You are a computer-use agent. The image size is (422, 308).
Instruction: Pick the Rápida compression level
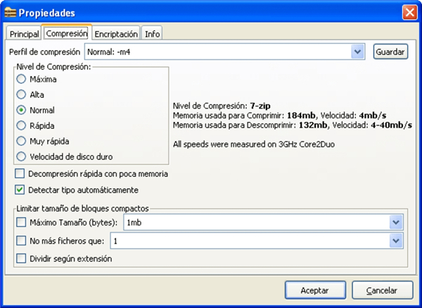pos(21,125)
